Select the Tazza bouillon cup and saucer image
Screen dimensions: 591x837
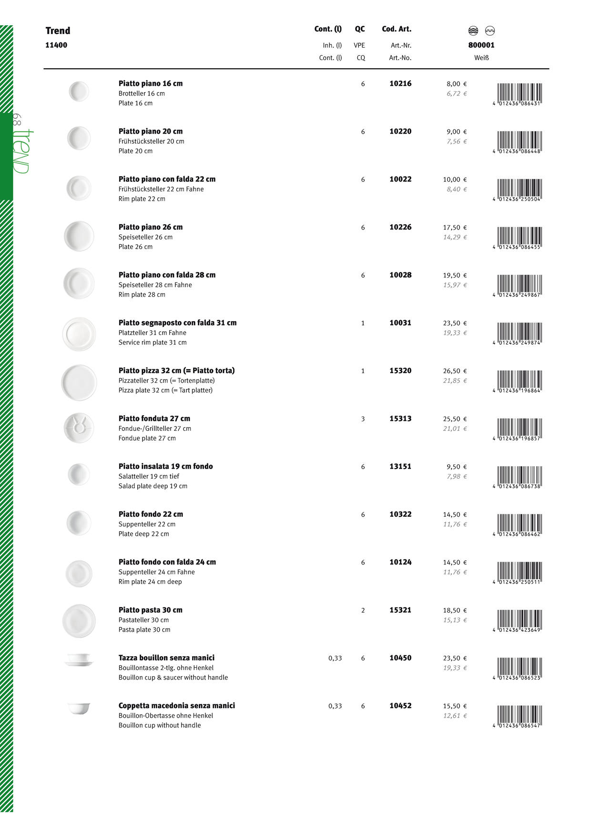click(x=79, y=660)
